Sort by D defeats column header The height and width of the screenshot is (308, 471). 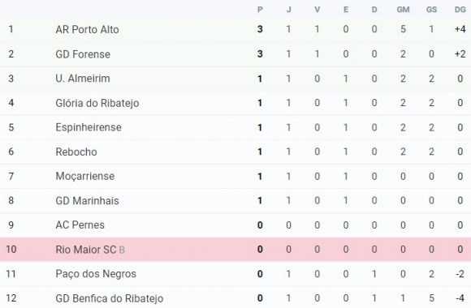pyautogui.click(x=374, y=10)
